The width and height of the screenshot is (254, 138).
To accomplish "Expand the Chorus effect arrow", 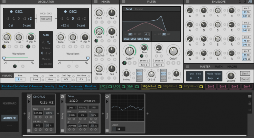I will click(x=29, y=101).
